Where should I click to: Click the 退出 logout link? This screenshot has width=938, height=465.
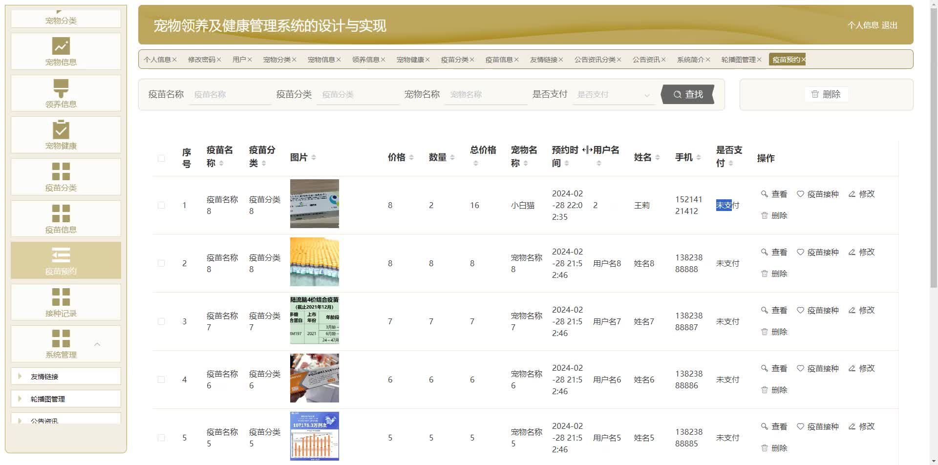(890, 25)
